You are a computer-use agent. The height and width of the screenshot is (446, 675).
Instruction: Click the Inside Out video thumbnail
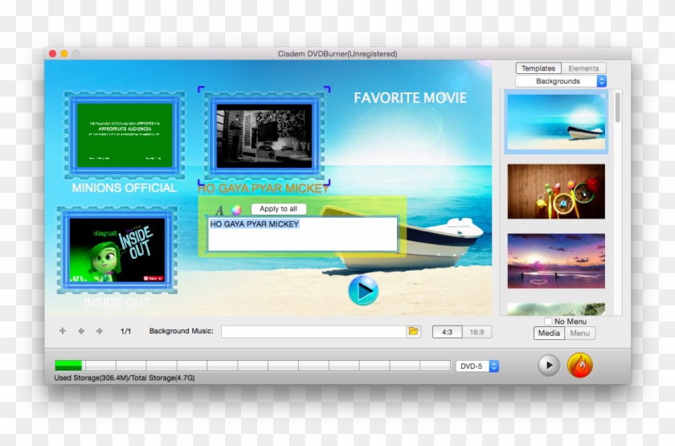pos(117,250)
